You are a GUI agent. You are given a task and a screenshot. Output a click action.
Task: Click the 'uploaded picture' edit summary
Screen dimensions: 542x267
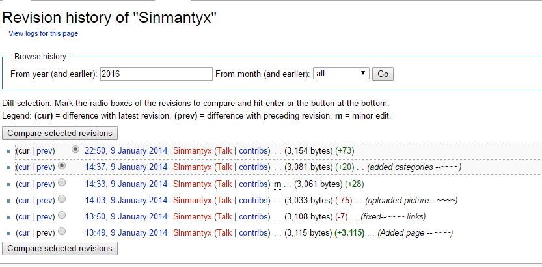411,201
